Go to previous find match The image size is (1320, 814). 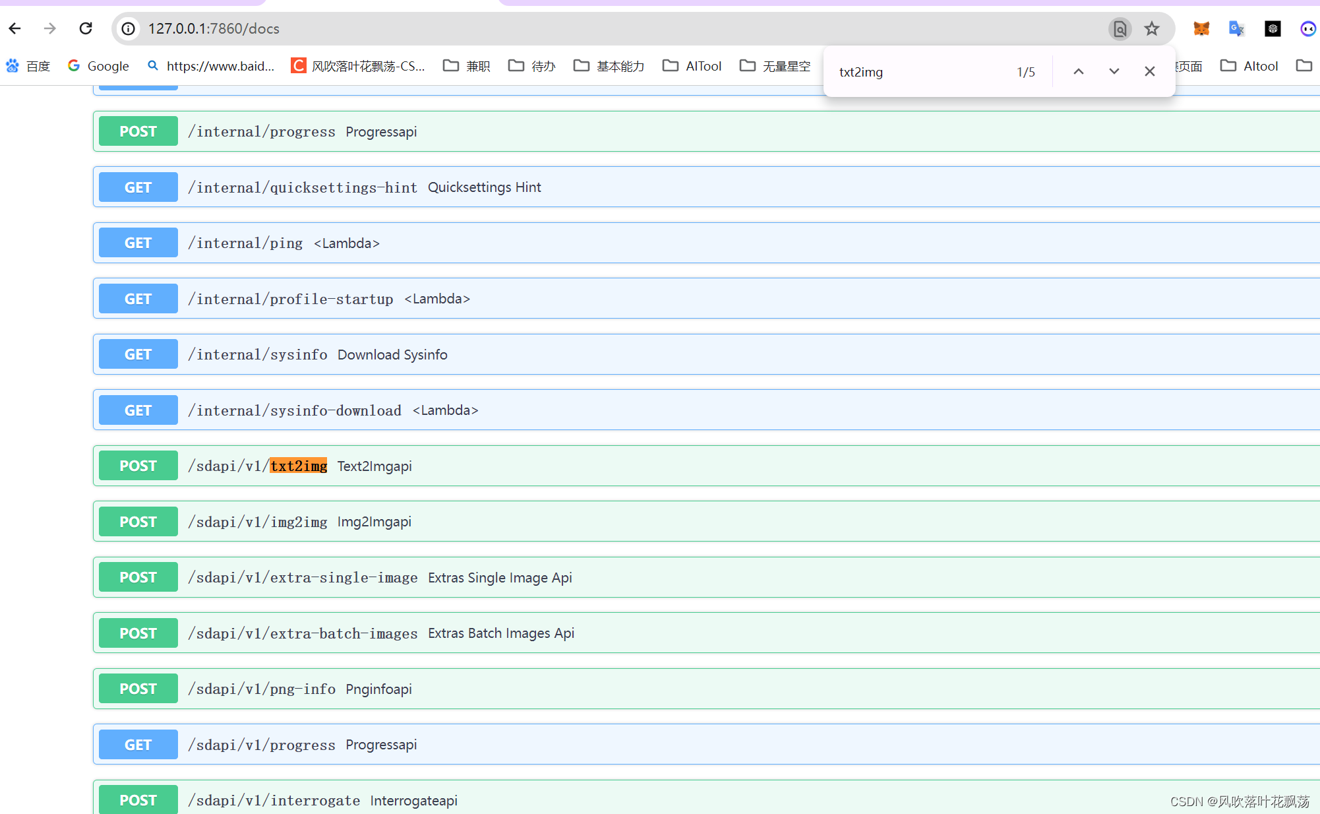coord(1079,71)
